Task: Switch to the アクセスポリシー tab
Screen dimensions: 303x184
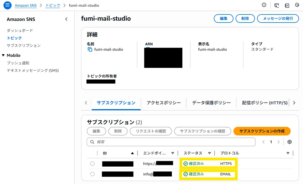Action: (164, 103)
